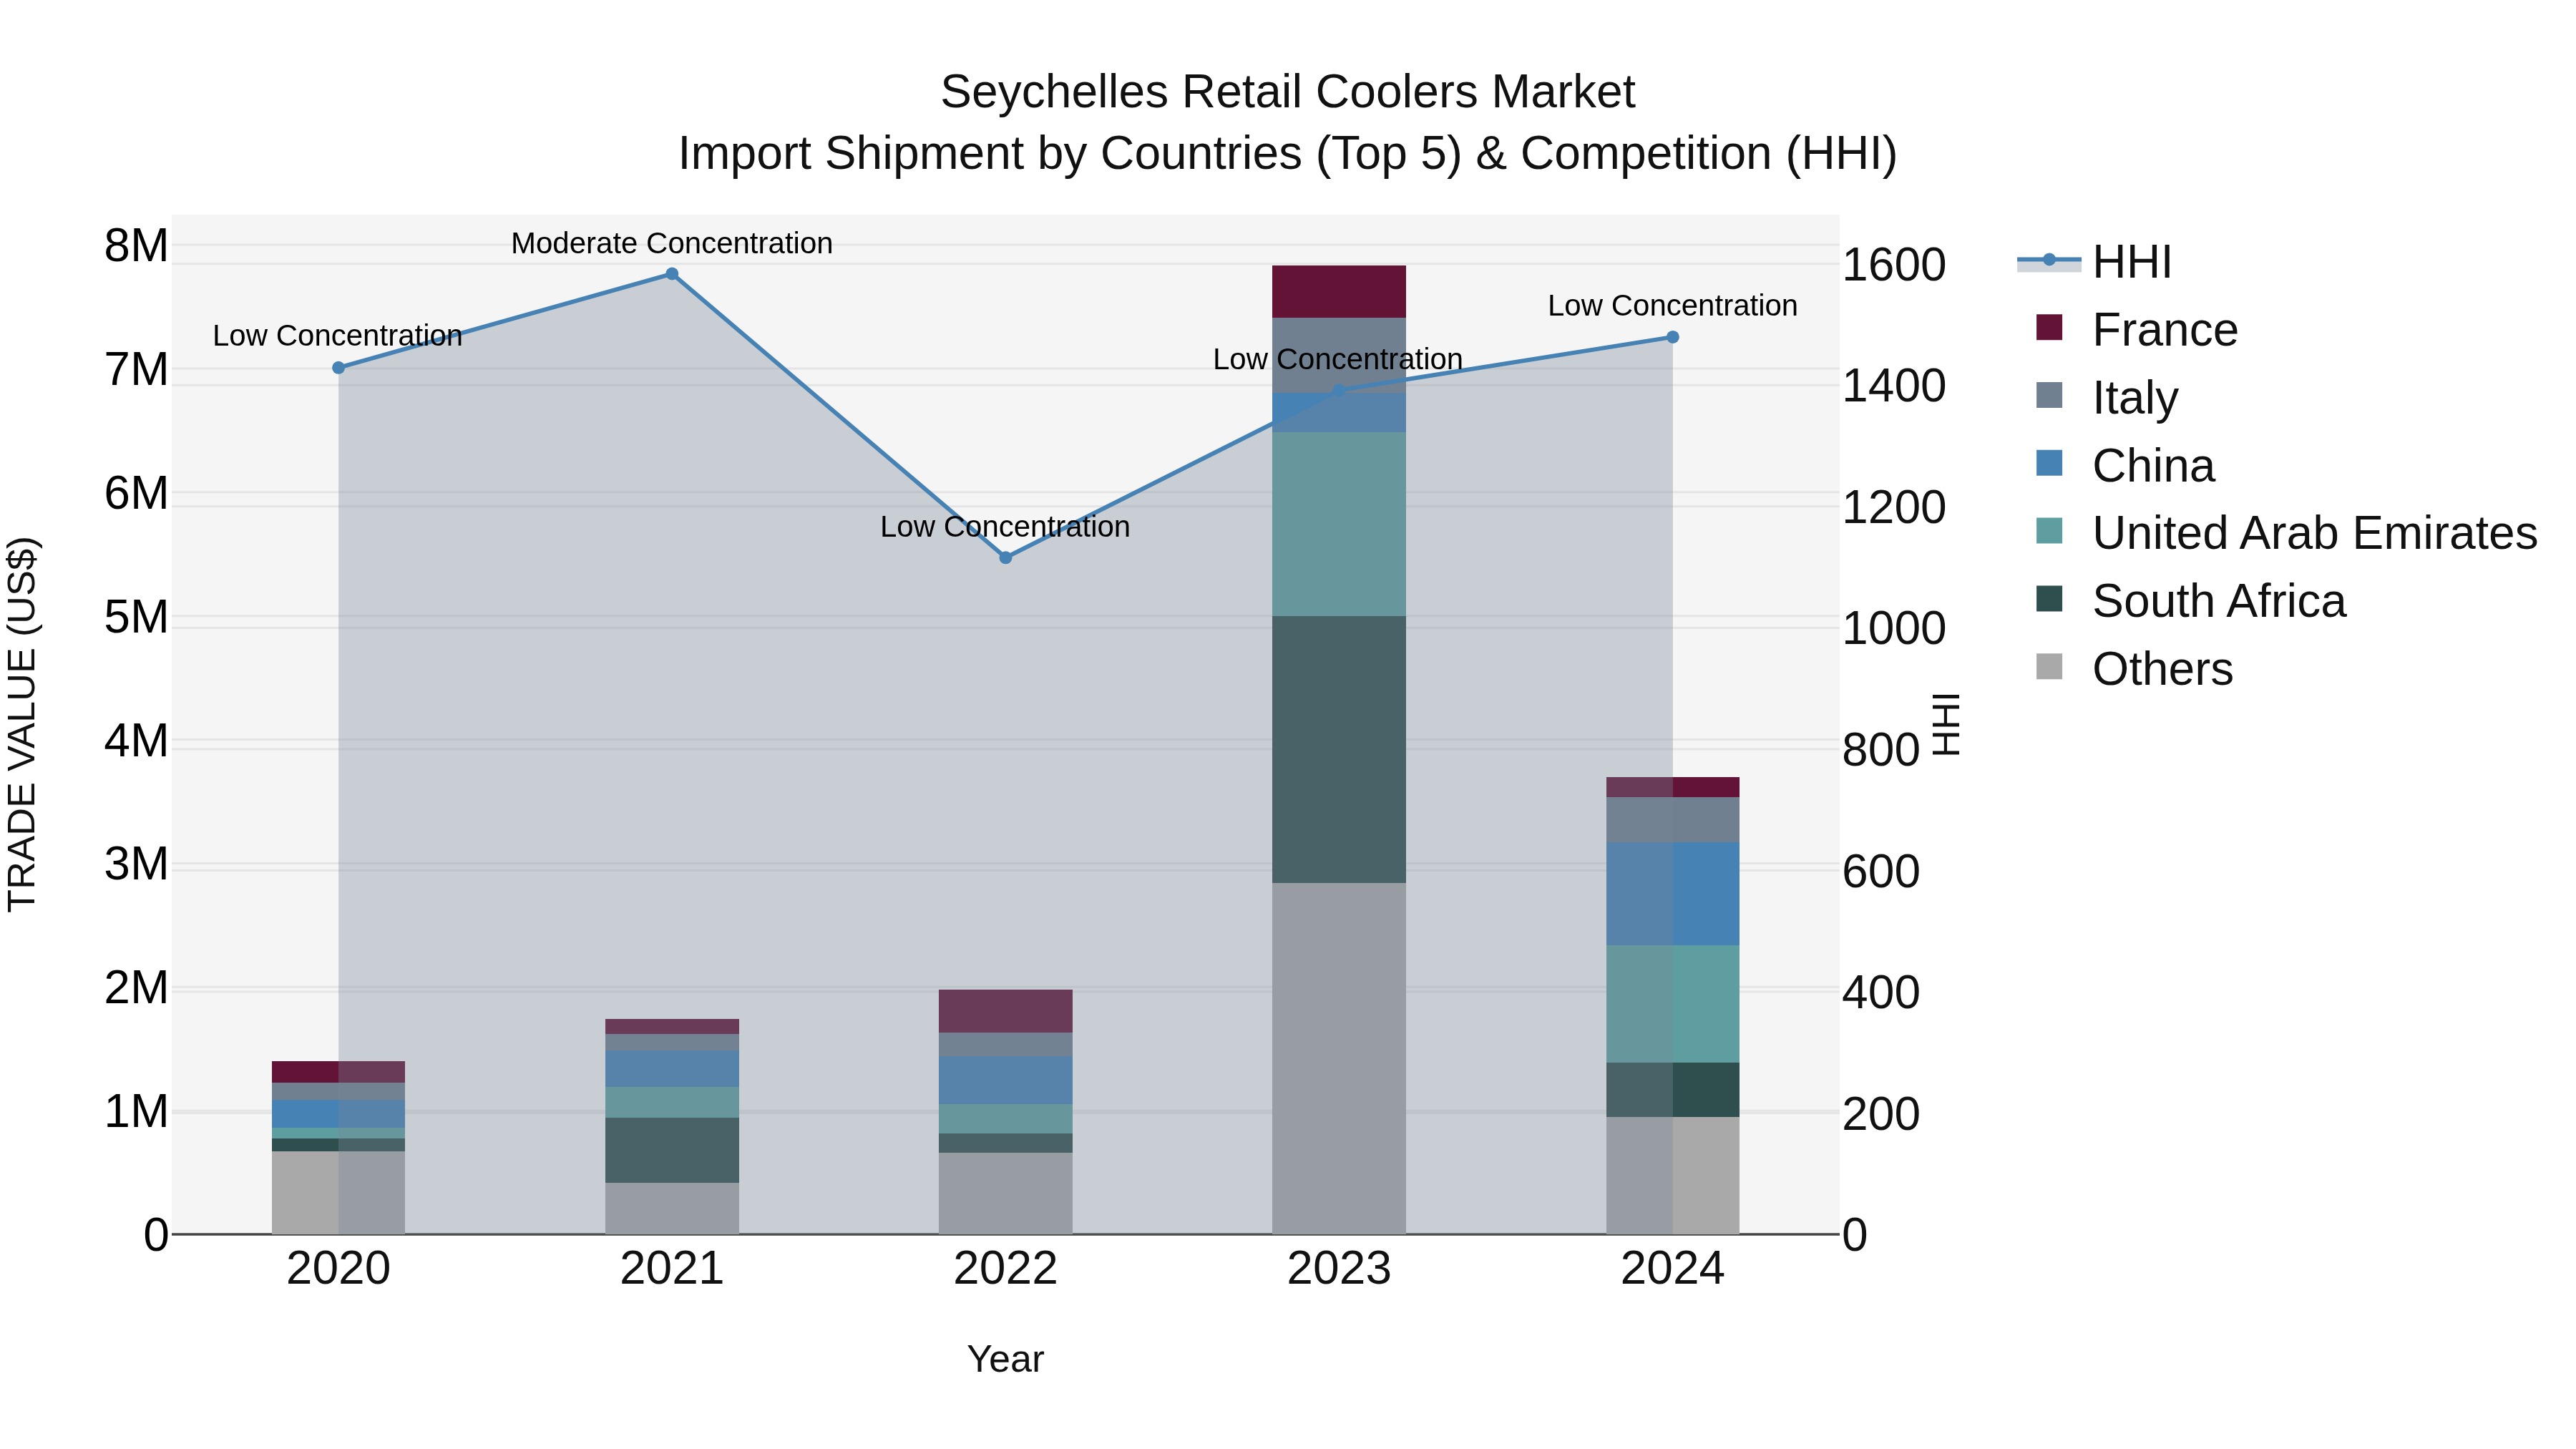Click the TRADE VALUE (US$) axis title
2576x1449 pixels.
tap(22, 724)
